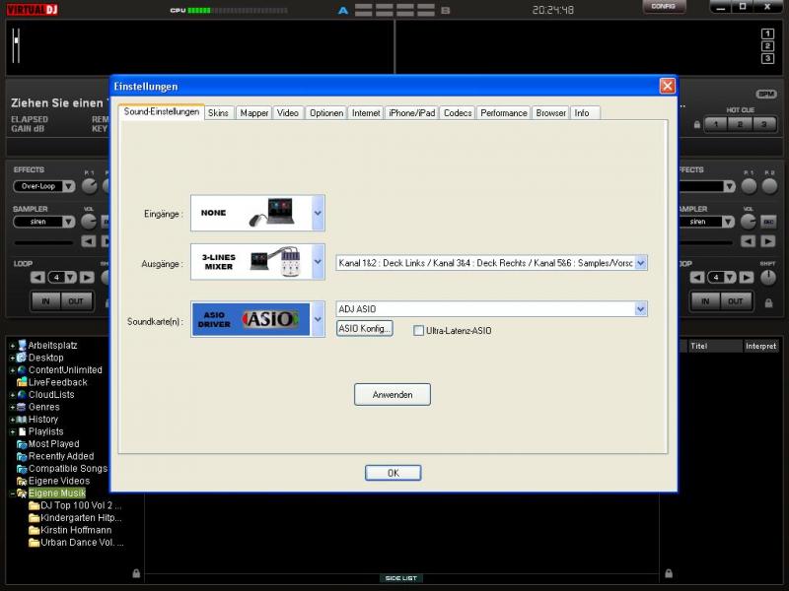Collapse the Eigene Musik folder
Screen dimensions: 789x591
click(x=12, y=493)
